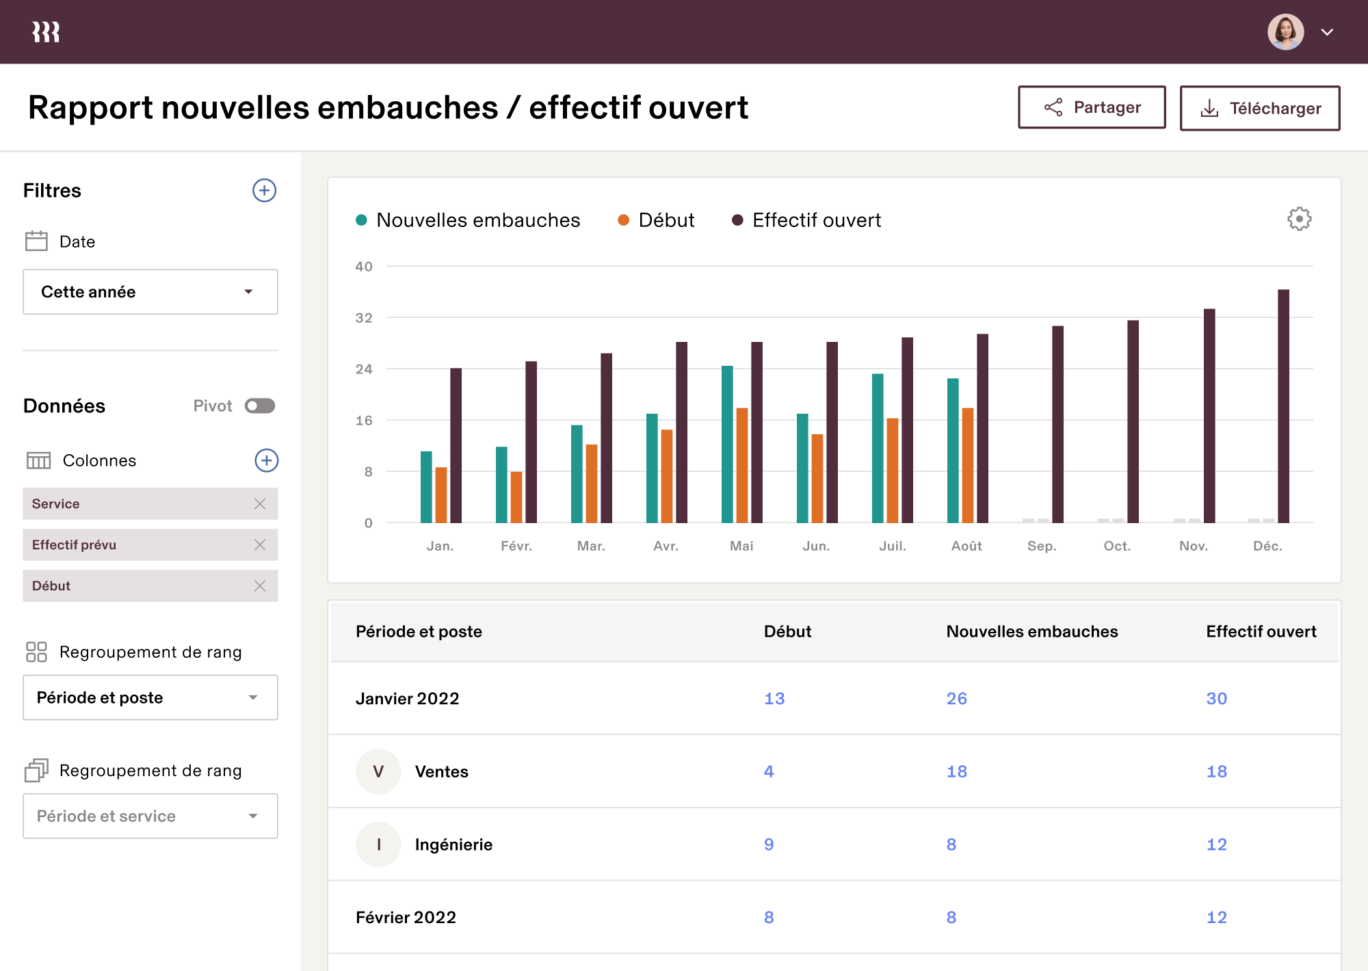The height and width of the screenshot is (971, 1368).
Task: Click the Regroupement de rang grid icon
Action: [36, 652]
